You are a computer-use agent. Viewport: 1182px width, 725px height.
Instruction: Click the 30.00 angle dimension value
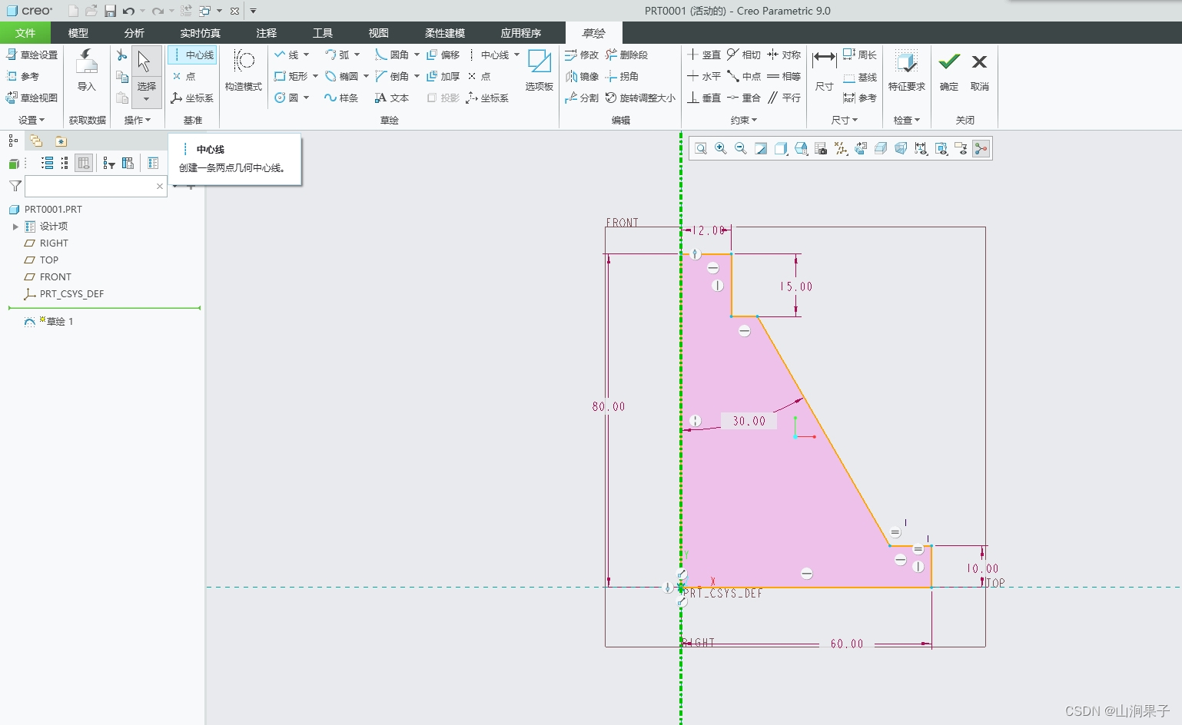point(749,421)
